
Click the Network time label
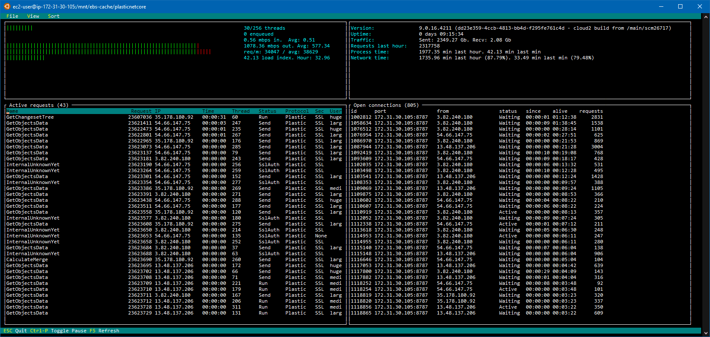click(x=369, y=58)
